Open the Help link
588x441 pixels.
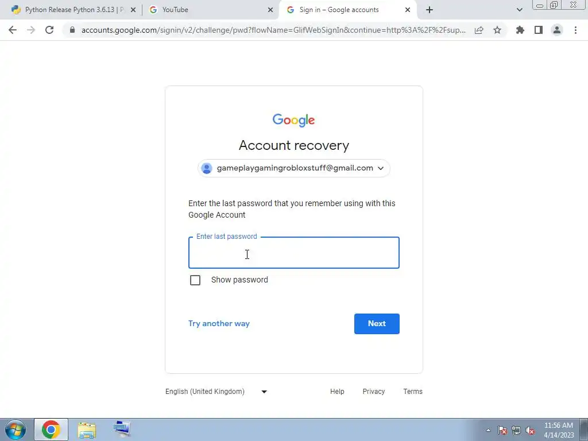click(337, 392)
